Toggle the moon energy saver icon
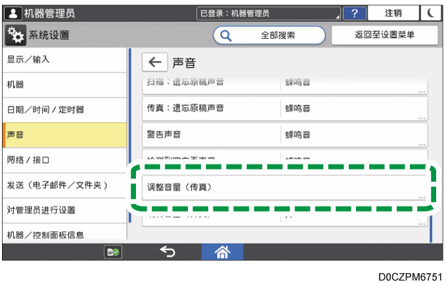The height and width of the screenshot is (283, 446). 431,13
